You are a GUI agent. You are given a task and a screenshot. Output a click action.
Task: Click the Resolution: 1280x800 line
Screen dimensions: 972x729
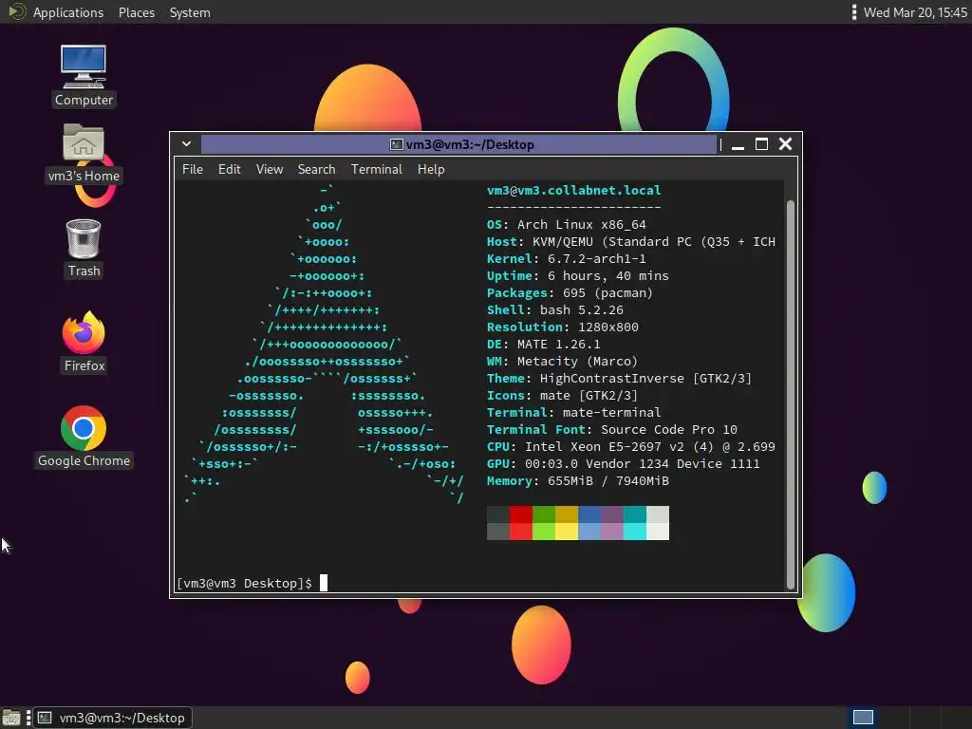[562, 327]
